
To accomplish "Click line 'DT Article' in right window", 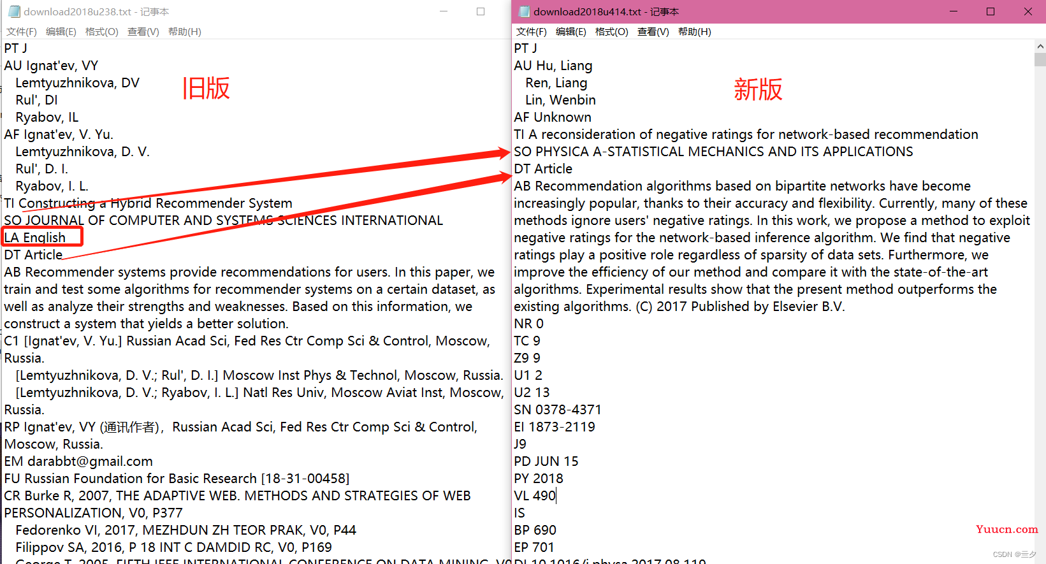I will (543, 169).
